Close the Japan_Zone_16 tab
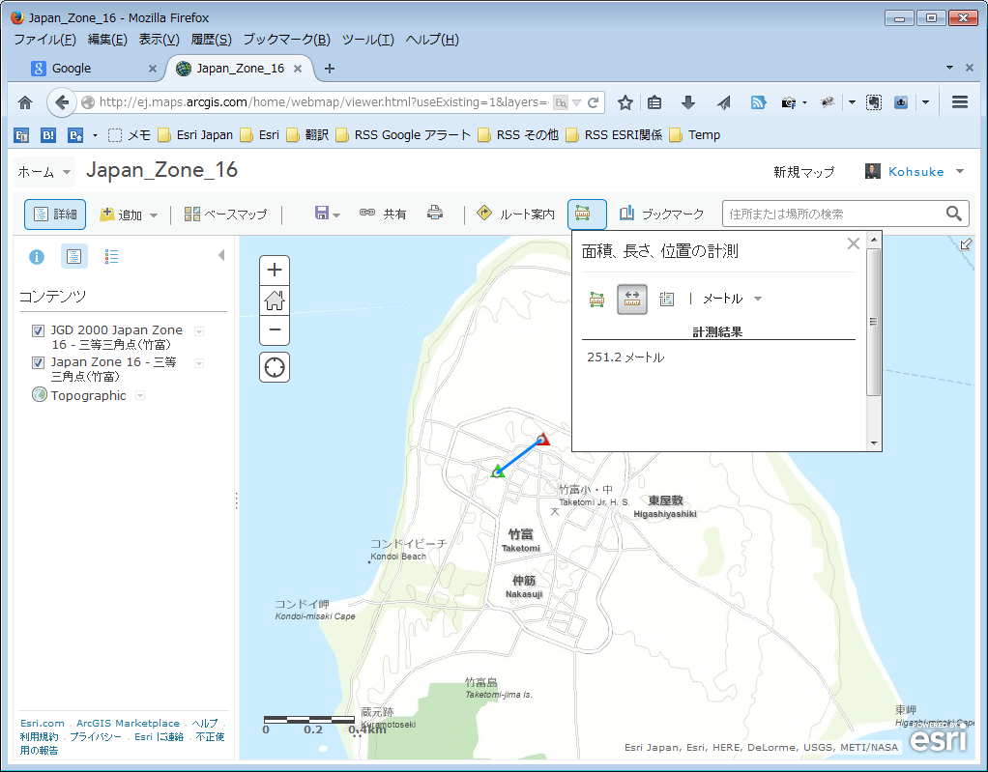 coord(298,69)
